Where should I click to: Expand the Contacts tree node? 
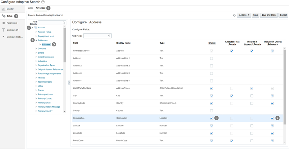coord(36,49)
